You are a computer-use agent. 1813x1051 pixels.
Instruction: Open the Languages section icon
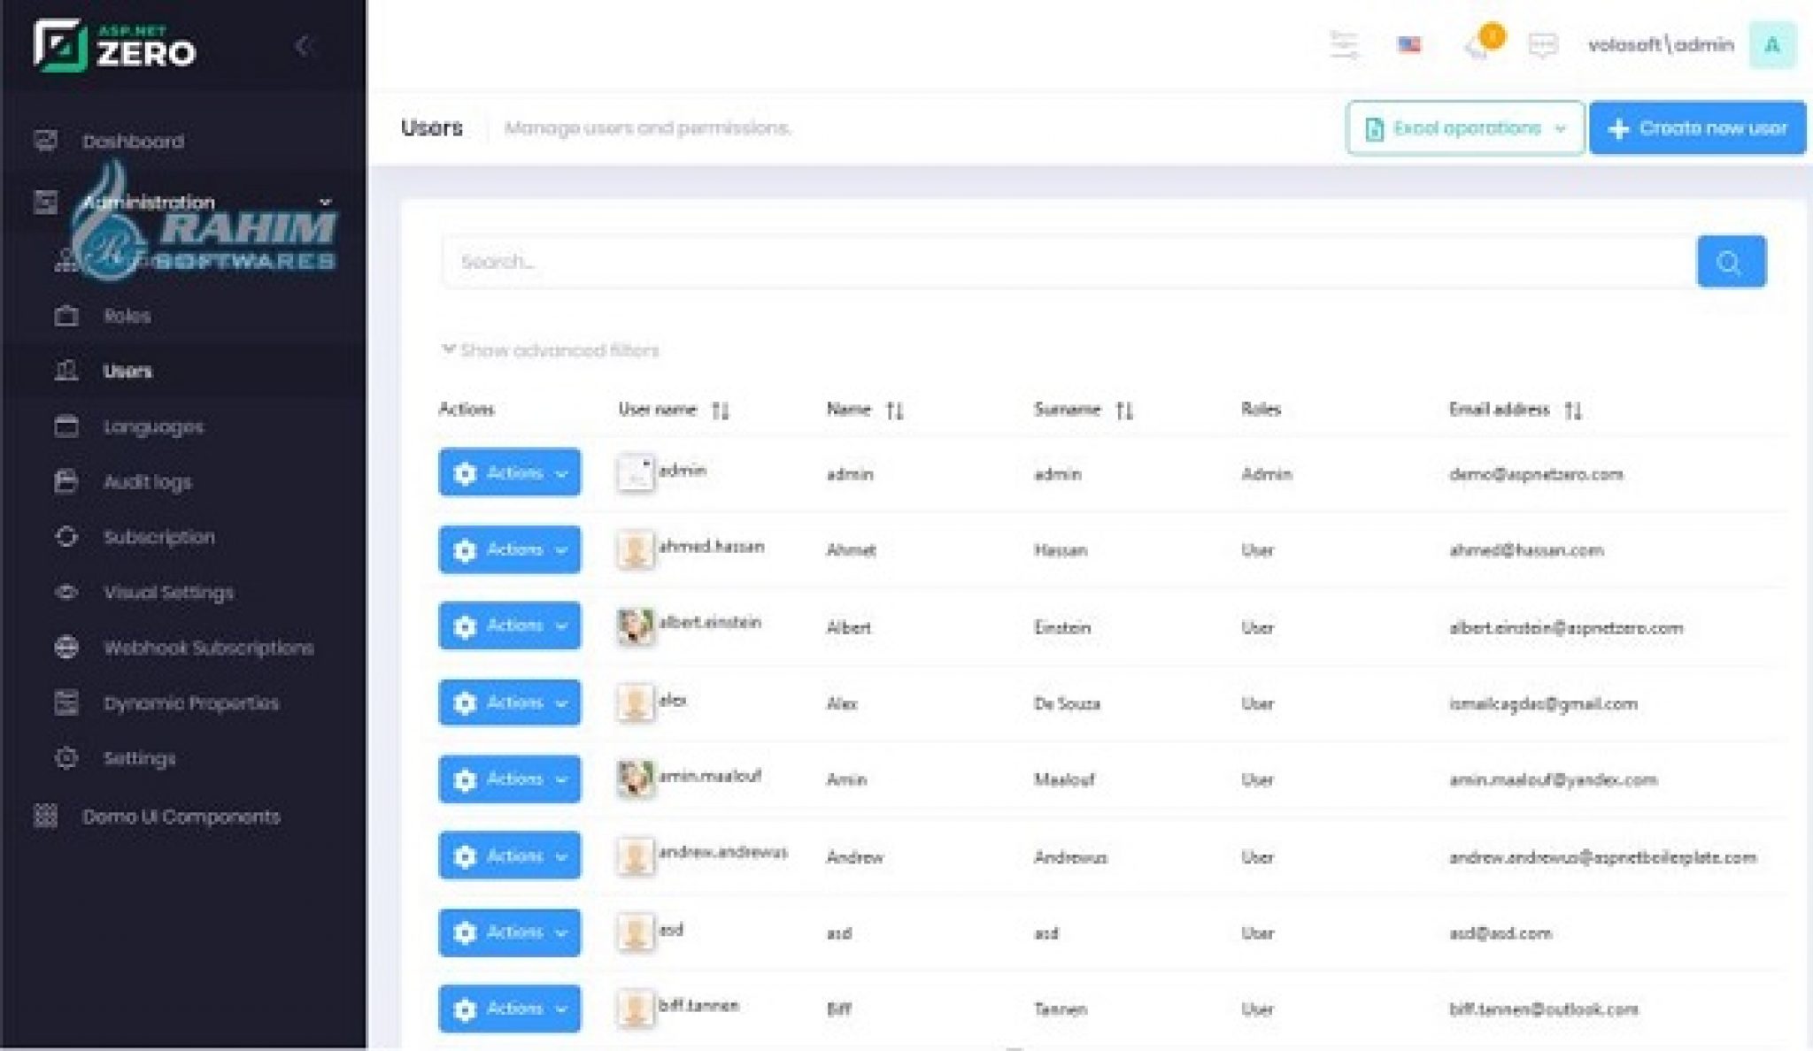point(65,426)
